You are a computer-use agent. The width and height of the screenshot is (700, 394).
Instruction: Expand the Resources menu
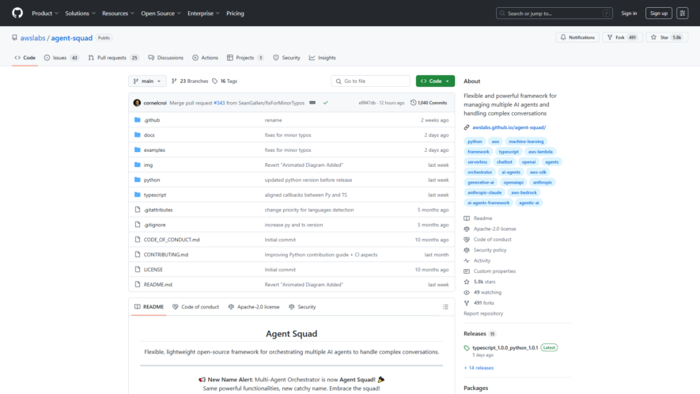coord(119,13)
